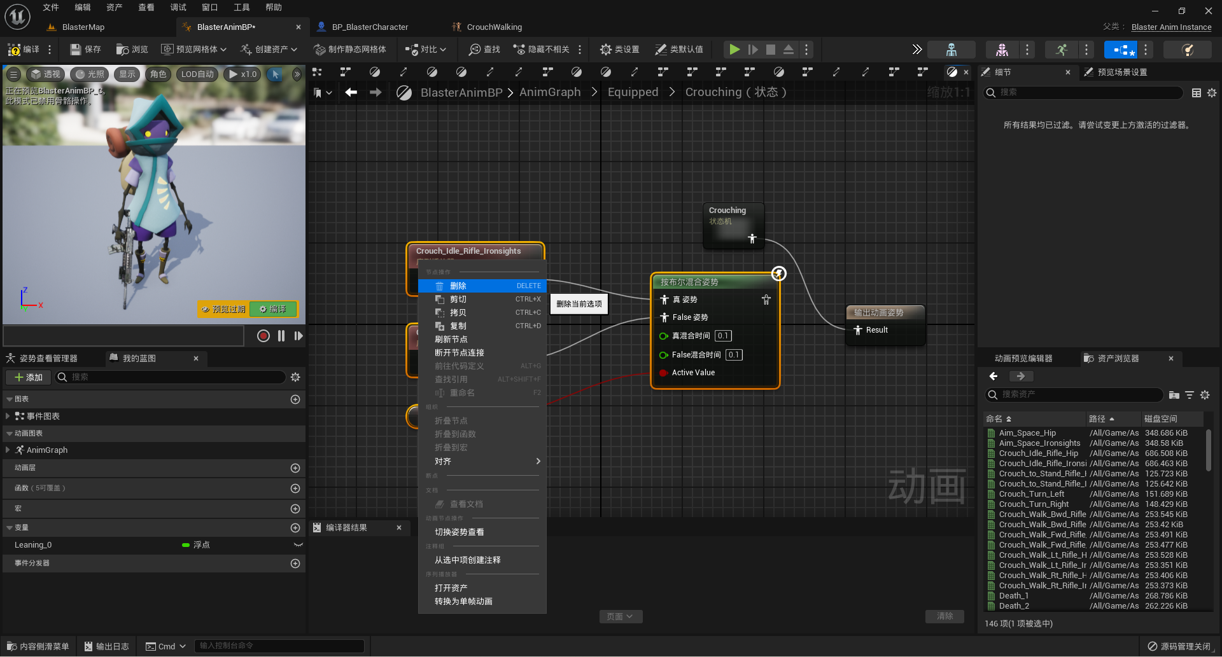The width and height of the screenshot is (1222, 657).
Task: Step forward preview playback
Action: [298, 336]
